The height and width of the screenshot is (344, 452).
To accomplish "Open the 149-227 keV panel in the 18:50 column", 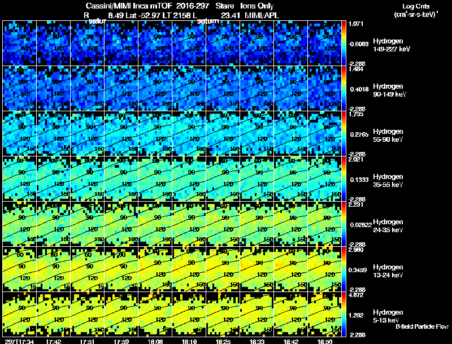I will pos(324,43).
